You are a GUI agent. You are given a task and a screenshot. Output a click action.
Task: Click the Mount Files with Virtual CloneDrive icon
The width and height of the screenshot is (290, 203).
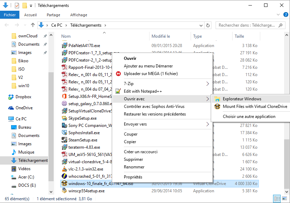(217, 107)
